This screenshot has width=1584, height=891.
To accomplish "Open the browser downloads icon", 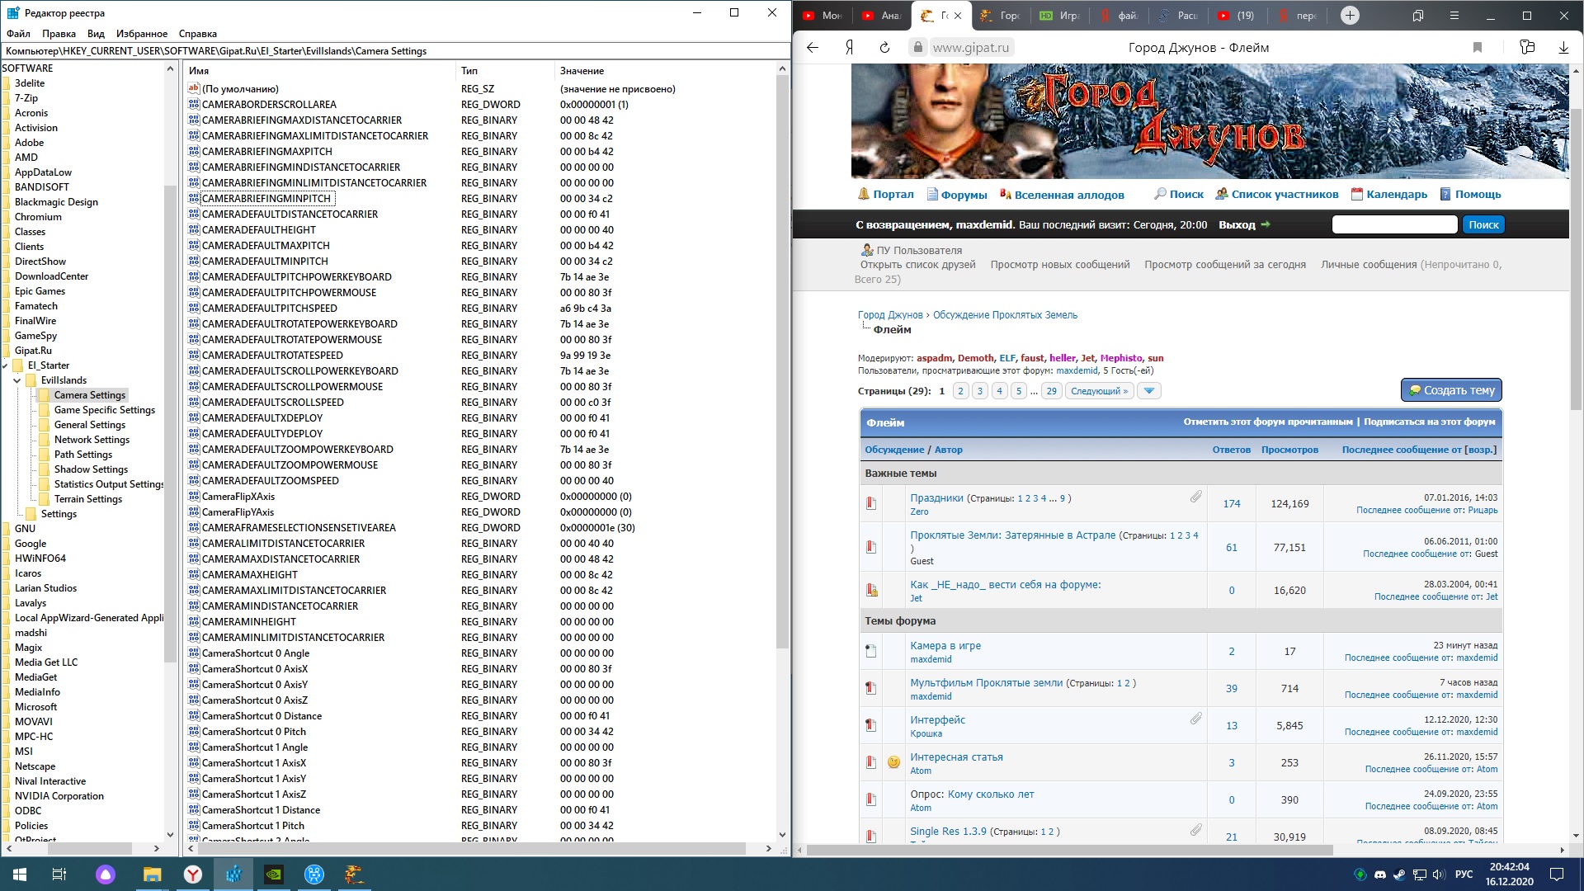I will pyautogui.click(x=1563, y=48).
